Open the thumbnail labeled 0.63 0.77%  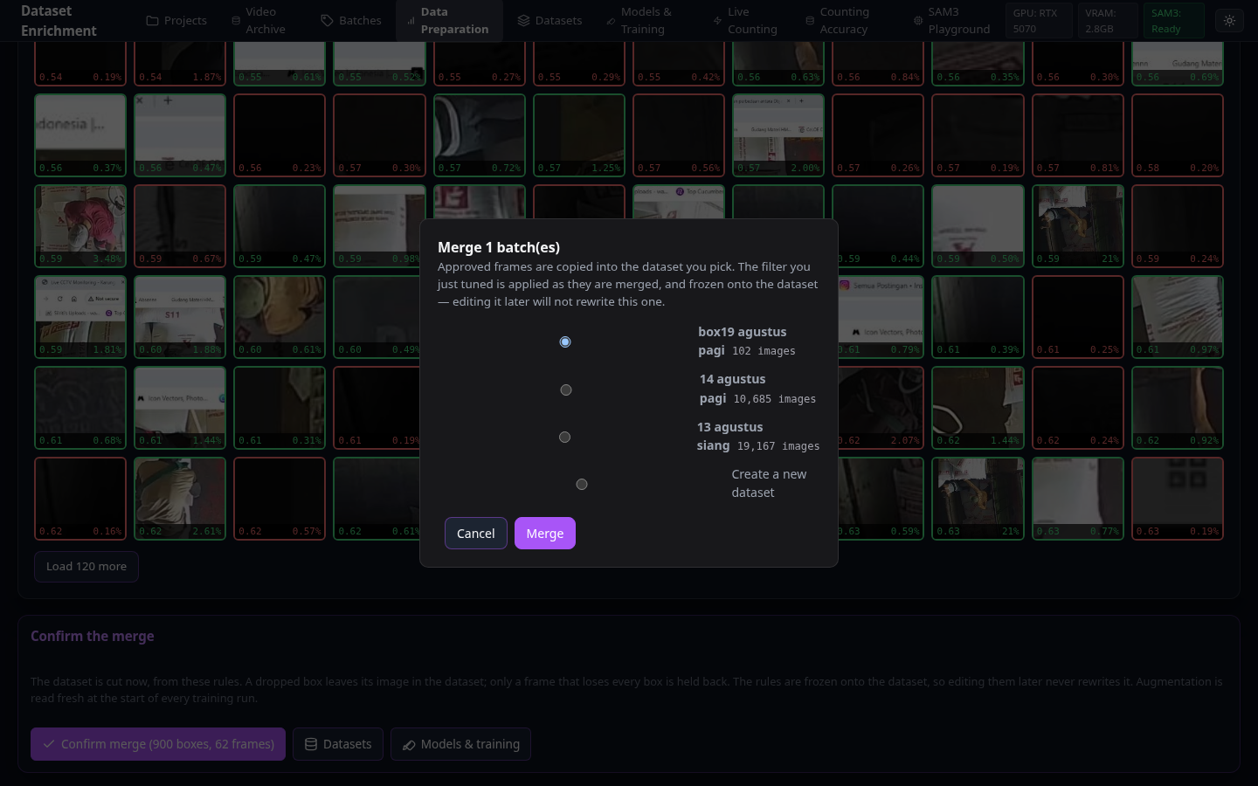pyautogui.click(x=1078, y=499)
